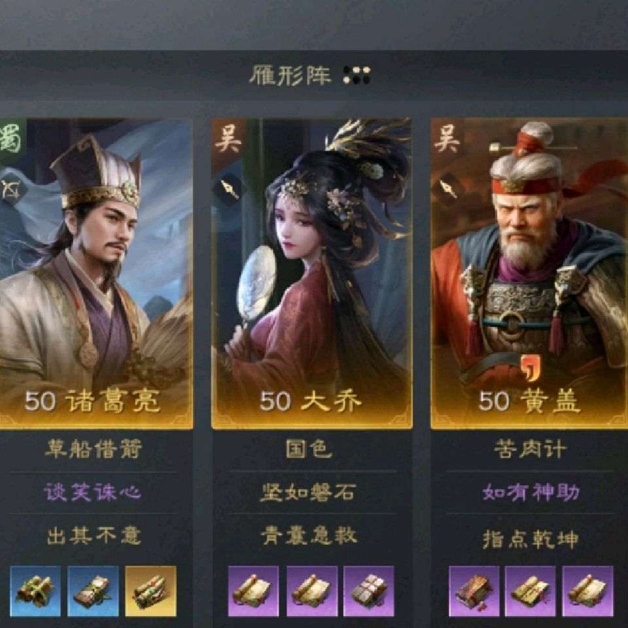Click the bow troop icon on 诸葛亮's card

[11, 190]
